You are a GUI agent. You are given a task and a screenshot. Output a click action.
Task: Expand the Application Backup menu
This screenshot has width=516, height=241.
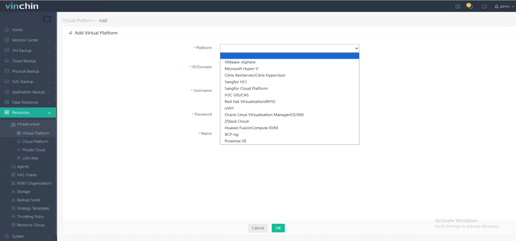28,92
